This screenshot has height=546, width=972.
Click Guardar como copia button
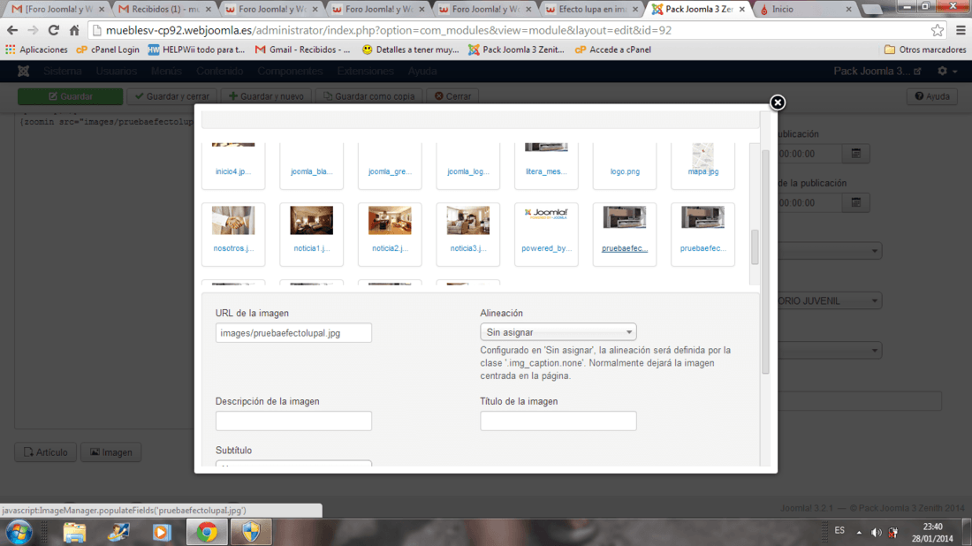(x=368, y=96)
